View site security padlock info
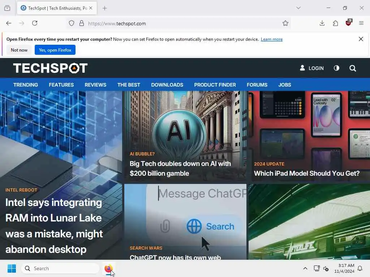This screenshot has width=370, height=277. click(82, 23)
